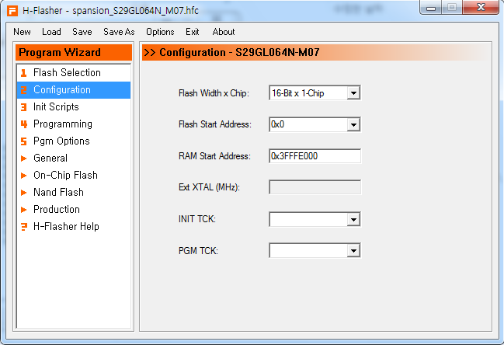504x345 pixels.
Task: Select the Configuration wizard step
Action: coord(74,90)
